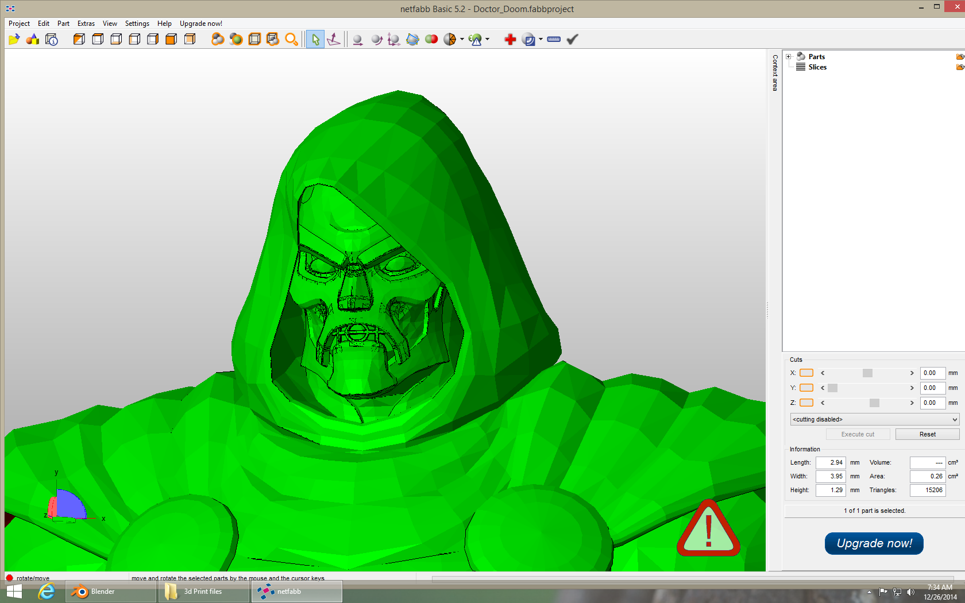Launch Internet Explorer from taskbar

point(47,592)
